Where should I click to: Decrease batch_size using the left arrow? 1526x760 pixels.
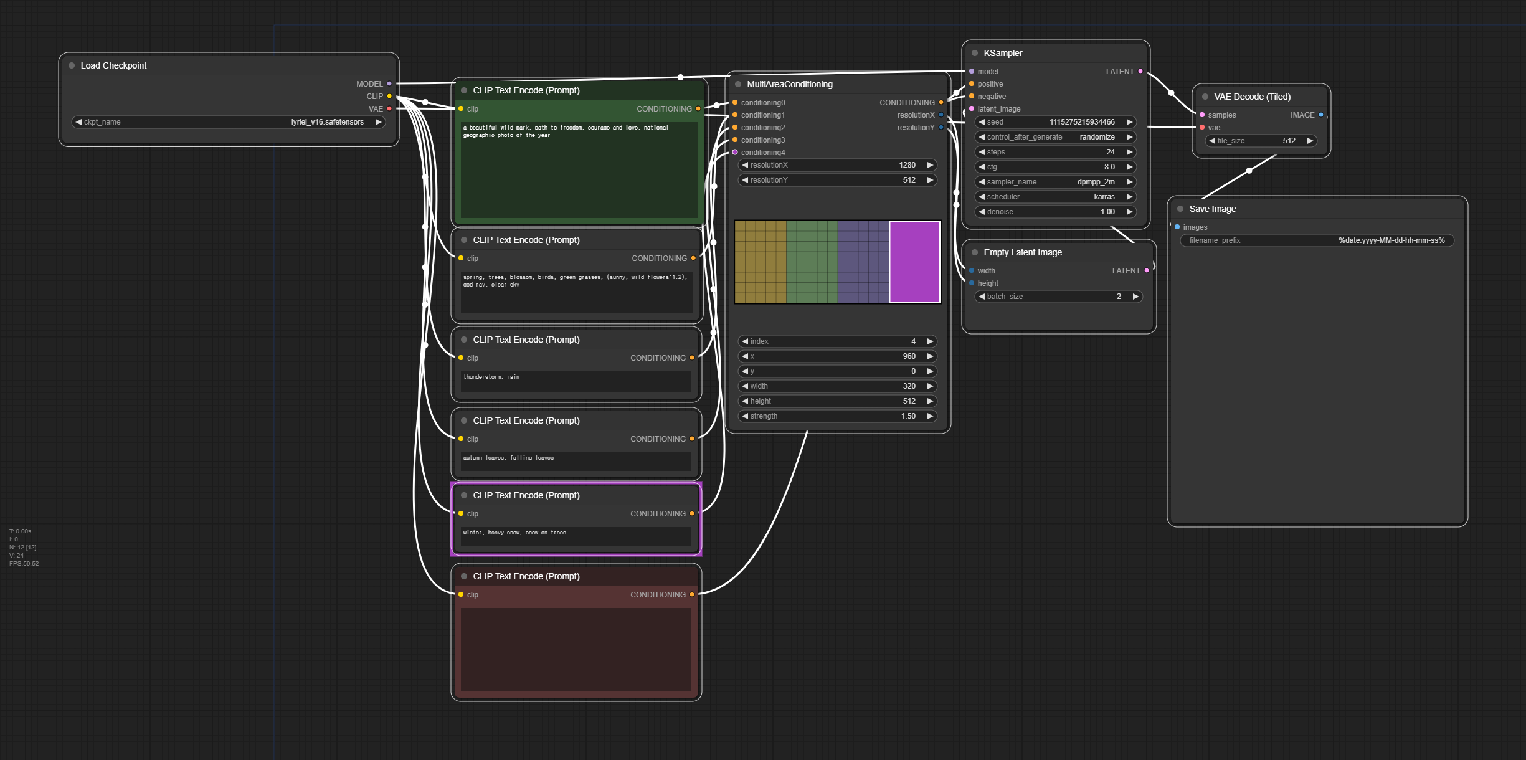tap(982, 297)
